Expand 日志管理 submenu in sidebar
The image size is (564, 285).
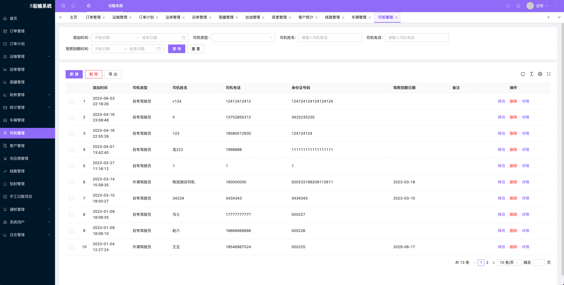pyautogui.click(x=27, y=235)
